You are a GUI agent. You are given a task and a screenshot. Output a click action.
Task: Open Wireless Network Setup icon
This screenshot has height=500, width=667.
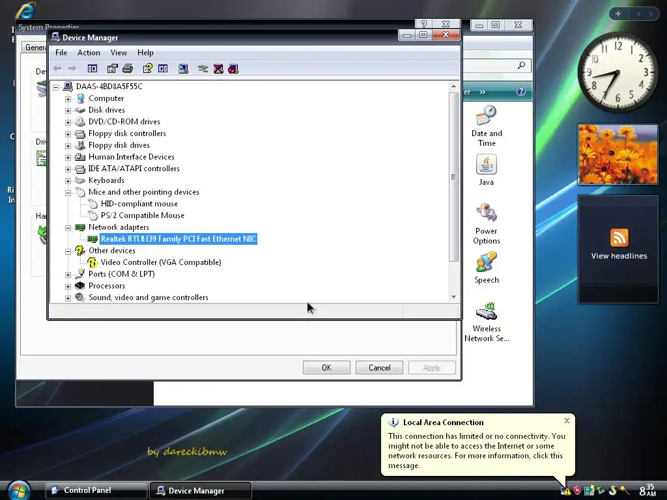(x=487, y=322)
